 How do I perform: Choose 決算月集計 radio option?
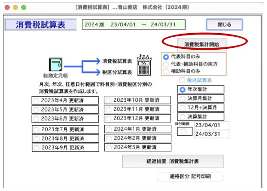coord(182,98)
